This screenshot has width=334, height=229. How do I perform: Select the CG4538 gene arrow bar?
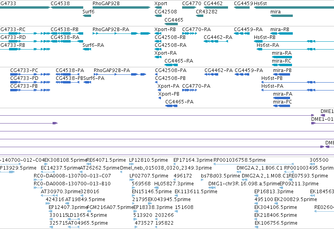coord(67,7)
